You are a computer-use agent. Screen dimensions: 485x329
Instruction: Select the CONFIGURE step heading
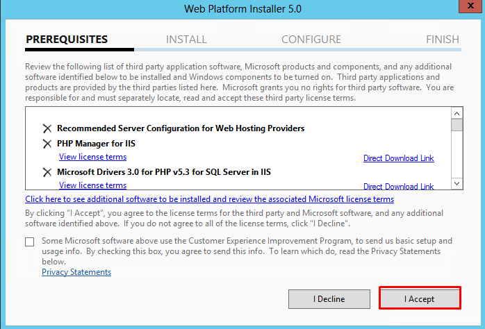click(x=311, y=40)
